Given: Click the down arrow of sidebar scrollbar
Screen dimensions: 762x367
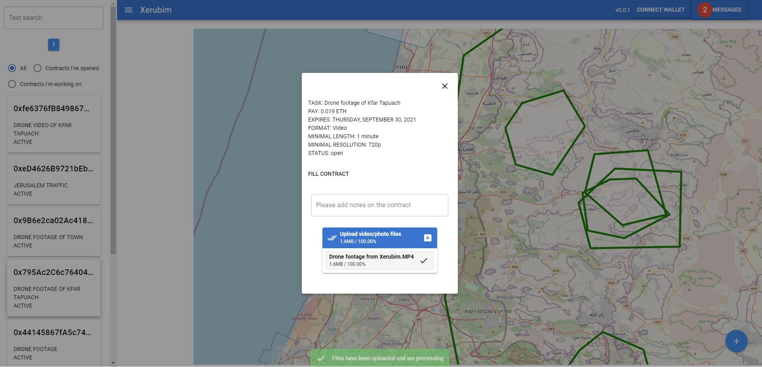Looking at the screenshot, I should click(113, 363).
